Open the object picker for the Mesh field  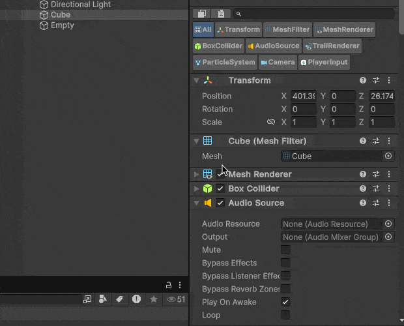388,156
